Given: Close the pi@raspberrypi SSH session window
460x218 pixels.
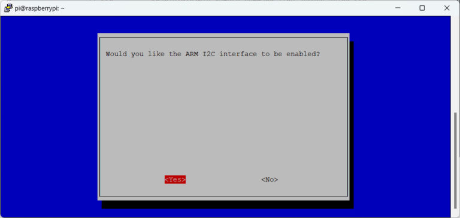Looking at the screenshot, I should [x=447, y=8].
